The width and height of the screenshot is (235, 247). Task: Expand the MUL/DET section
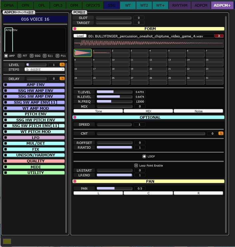[34, 143]
